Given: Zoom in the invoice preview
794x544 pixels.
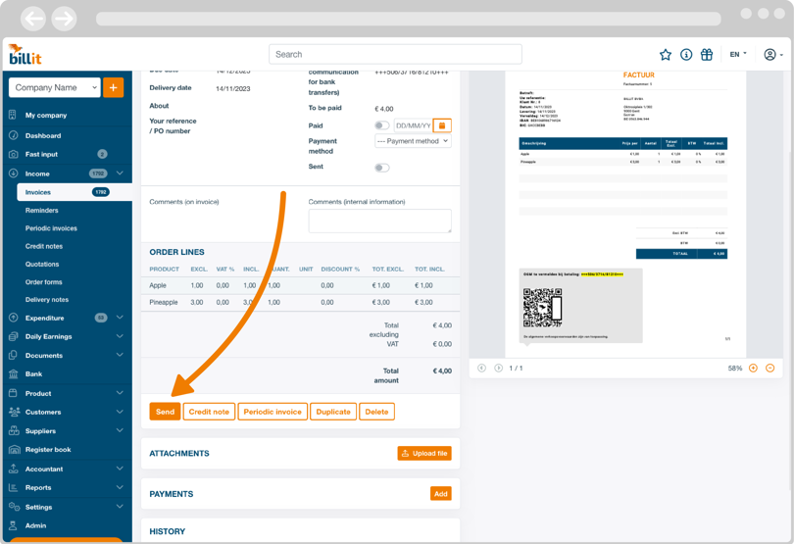Looking at the screenshot, I should tap(753, 369).
